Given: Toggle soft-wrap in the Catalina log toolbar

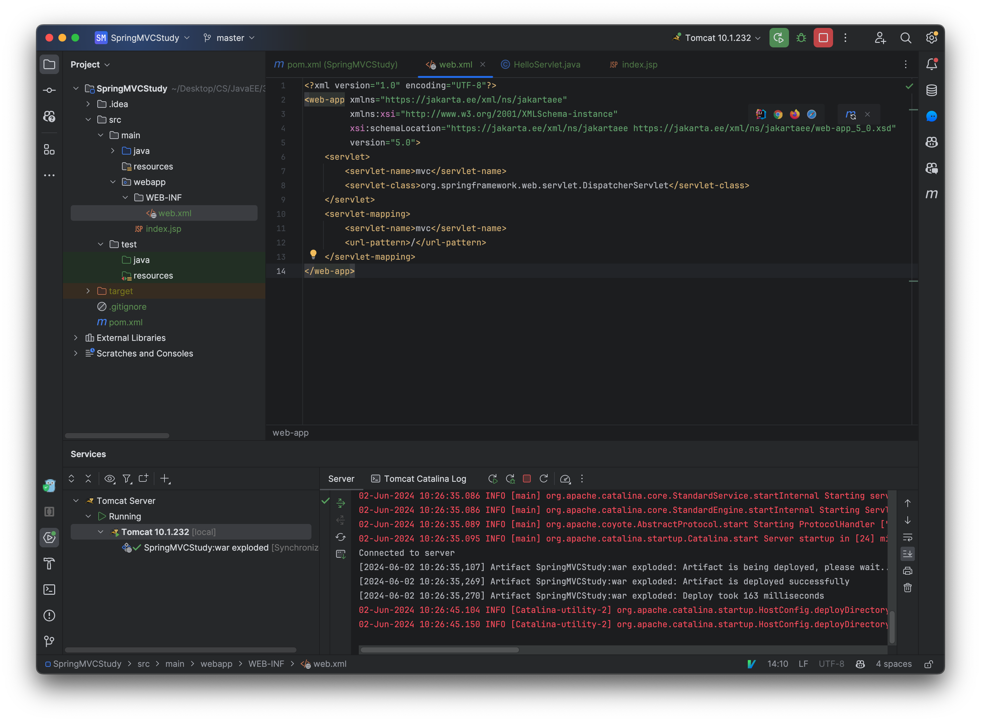Looking at the screenshot, I should click(x=908, y=538).
